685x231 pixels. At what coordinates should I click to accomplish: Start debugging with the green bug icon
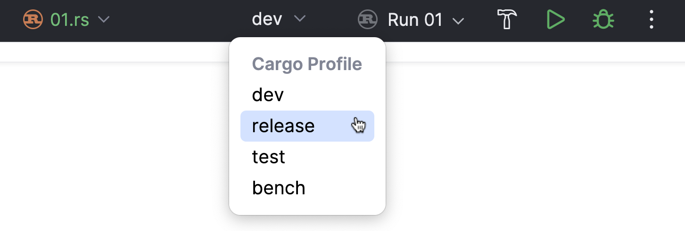point(603,20)
